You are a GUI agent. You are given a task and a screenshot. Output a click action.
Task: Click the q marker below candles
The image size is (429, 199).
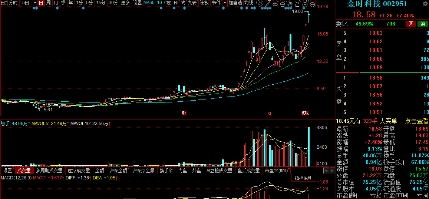270,113
